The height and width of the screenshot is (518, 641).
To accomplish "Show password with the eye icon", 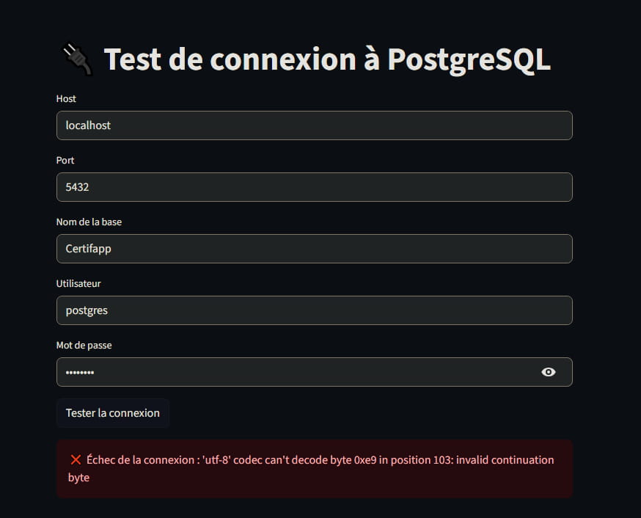I will click(x=548, y=372).
